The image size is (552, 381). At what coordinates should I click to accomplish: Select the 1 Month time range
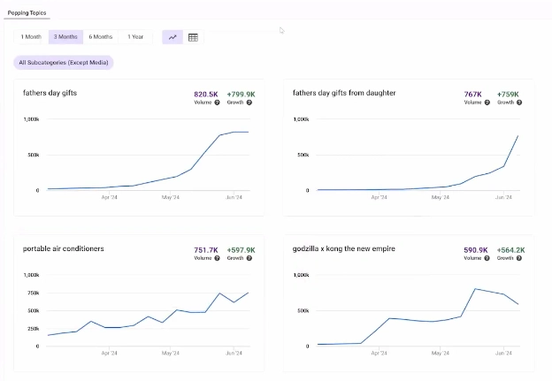(x=31, y=37)
